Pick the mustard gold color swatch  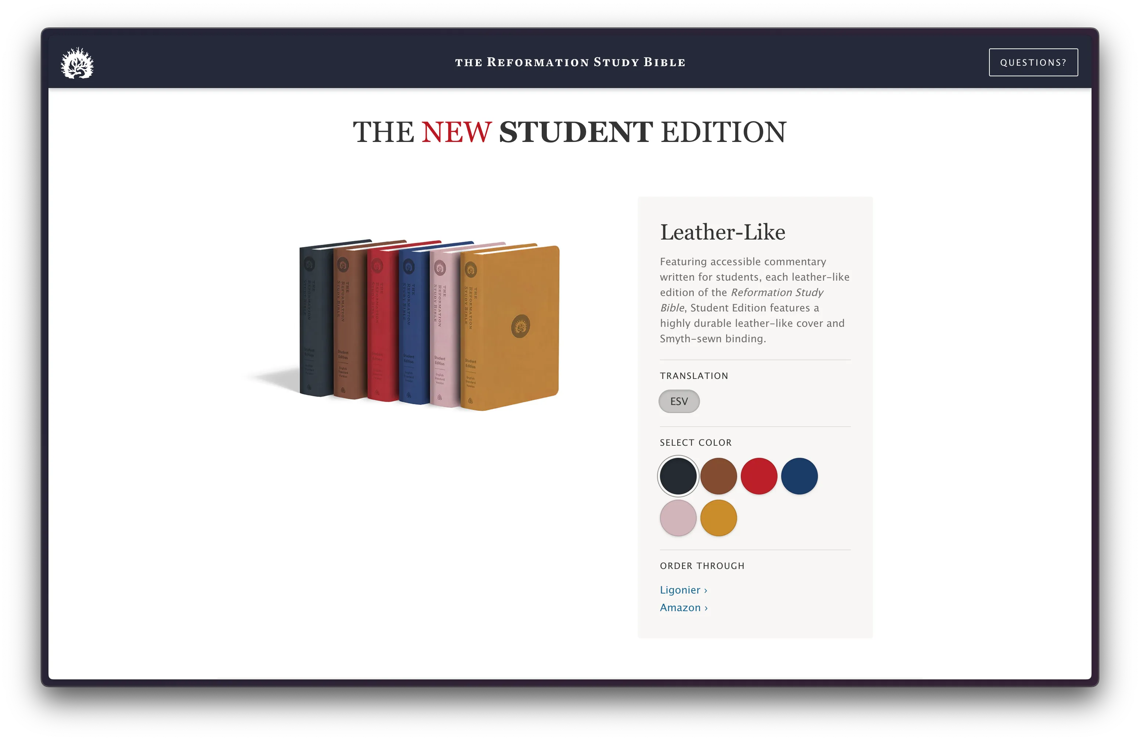(718, 518)
